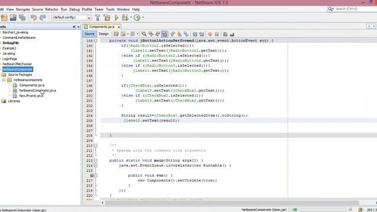Collapse the netbeanscomponets package node
The height and width of the screenshot is (212, 377).
(x=4, y=80)
